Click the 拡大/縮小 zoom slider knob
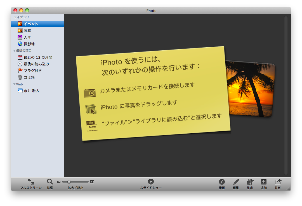Screen dimensions: 302x206 point(69,182)
